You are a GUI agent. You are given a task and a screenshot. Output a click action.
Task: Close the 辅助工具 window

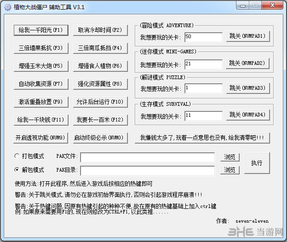[x=276, y=6]
